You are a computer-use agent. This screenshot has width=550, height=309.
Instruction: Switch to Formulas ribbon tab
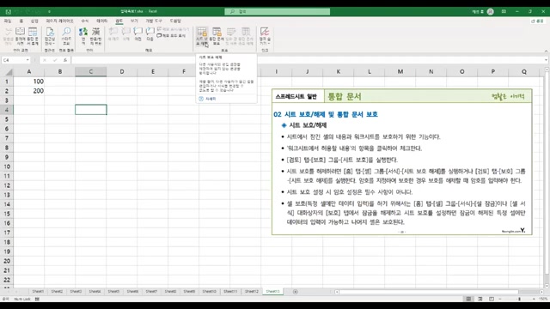[85, 21]
